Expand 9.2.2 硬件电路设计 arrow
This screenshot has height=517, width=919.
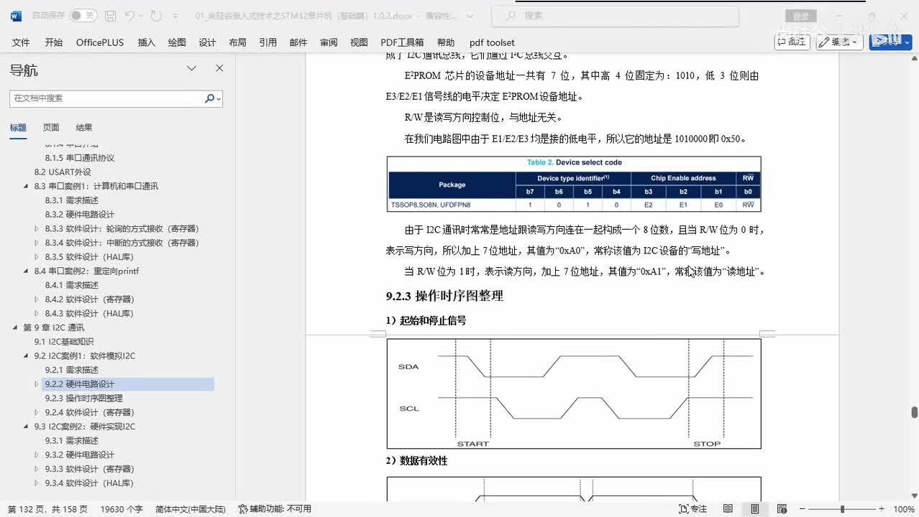coord(37,384)
